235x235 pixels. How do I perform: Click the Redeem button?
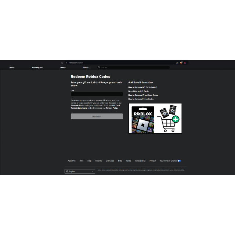click(x=97, y=116)
